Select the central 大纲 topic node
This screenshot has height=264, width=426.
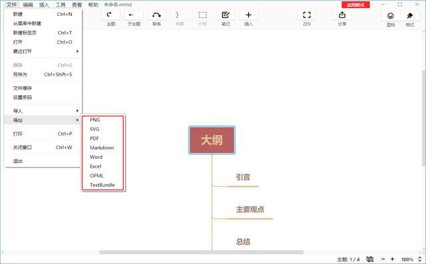pos(212,140)
